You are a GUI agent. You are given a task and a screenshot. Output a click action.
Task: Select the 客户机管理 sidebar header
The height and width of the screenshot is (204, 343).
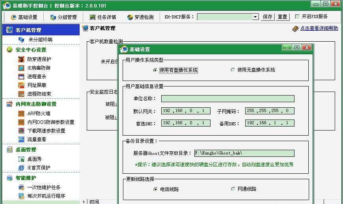tap(41, 29)
